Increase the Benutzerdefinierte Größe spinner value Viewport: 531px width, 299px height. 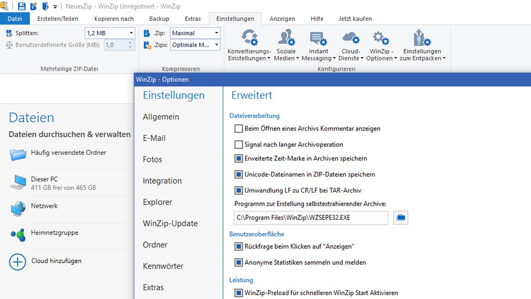[130, 43]
